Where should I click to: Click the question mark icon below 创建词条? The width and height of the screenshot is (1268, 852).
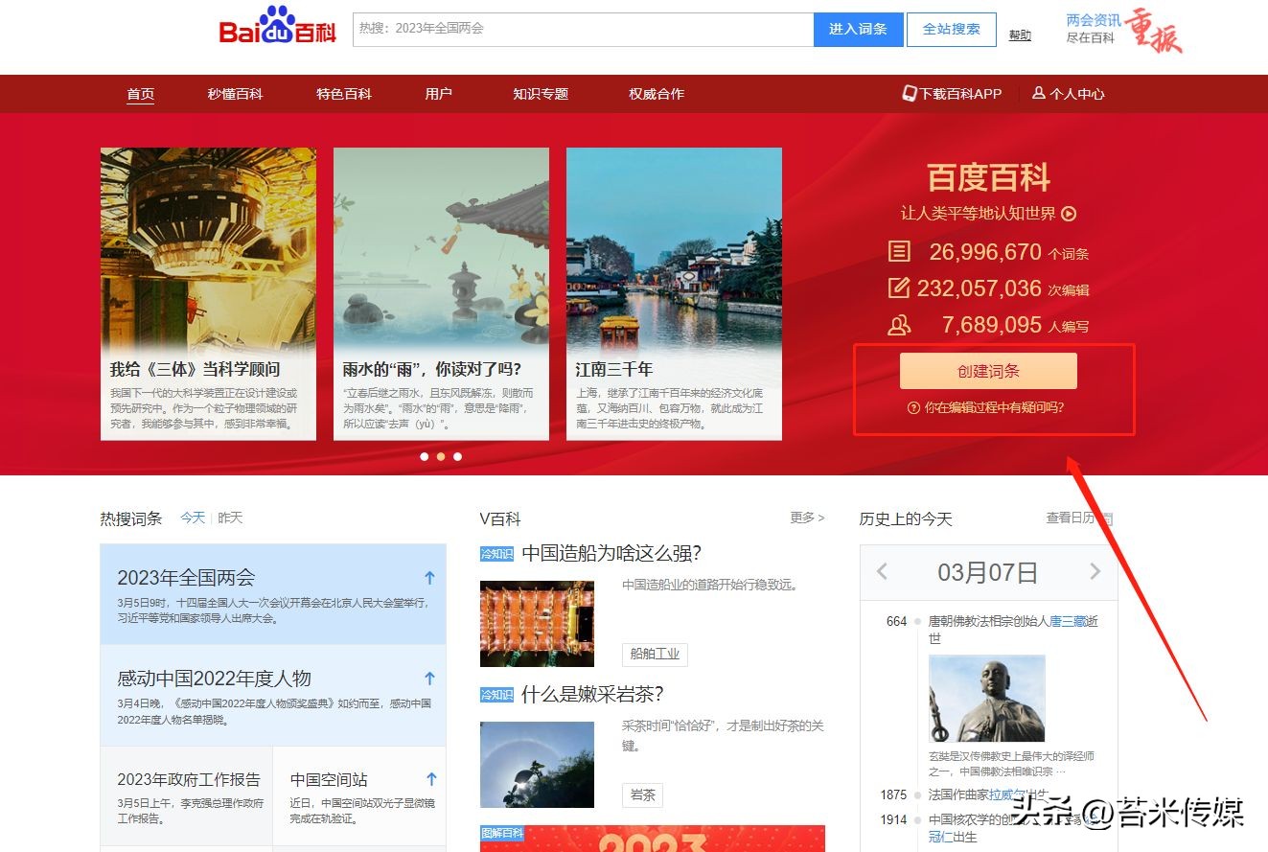click(912, 407)
